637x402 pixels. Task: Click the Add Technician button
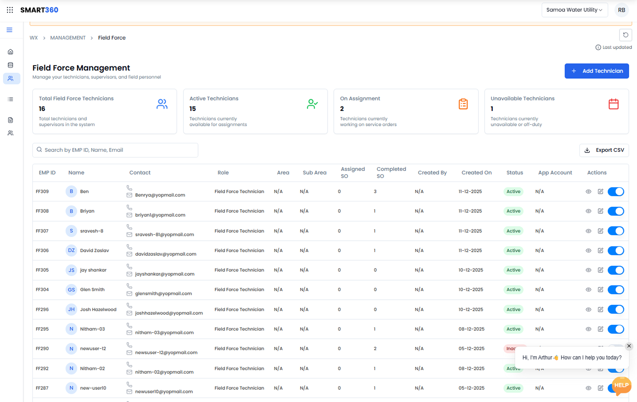tap(596, 71)
